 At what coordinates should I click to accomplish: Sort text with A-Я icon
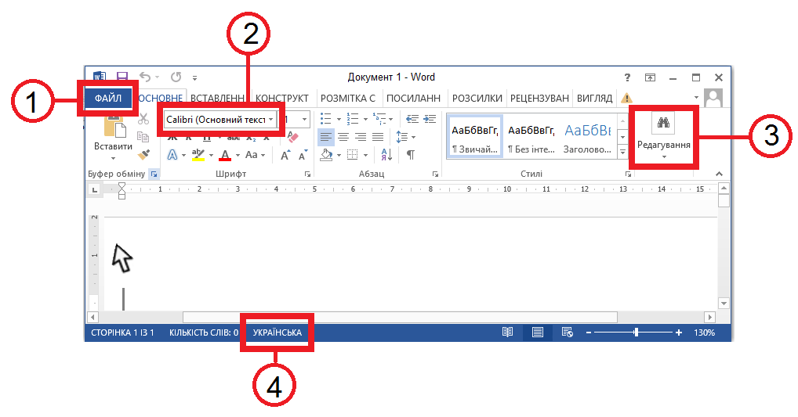[386, 154]
